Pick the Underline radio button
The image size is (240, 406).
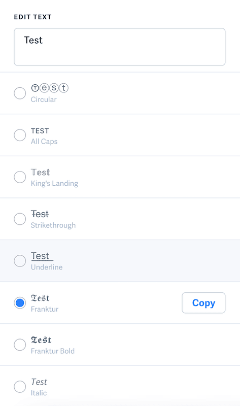[20, 261]
